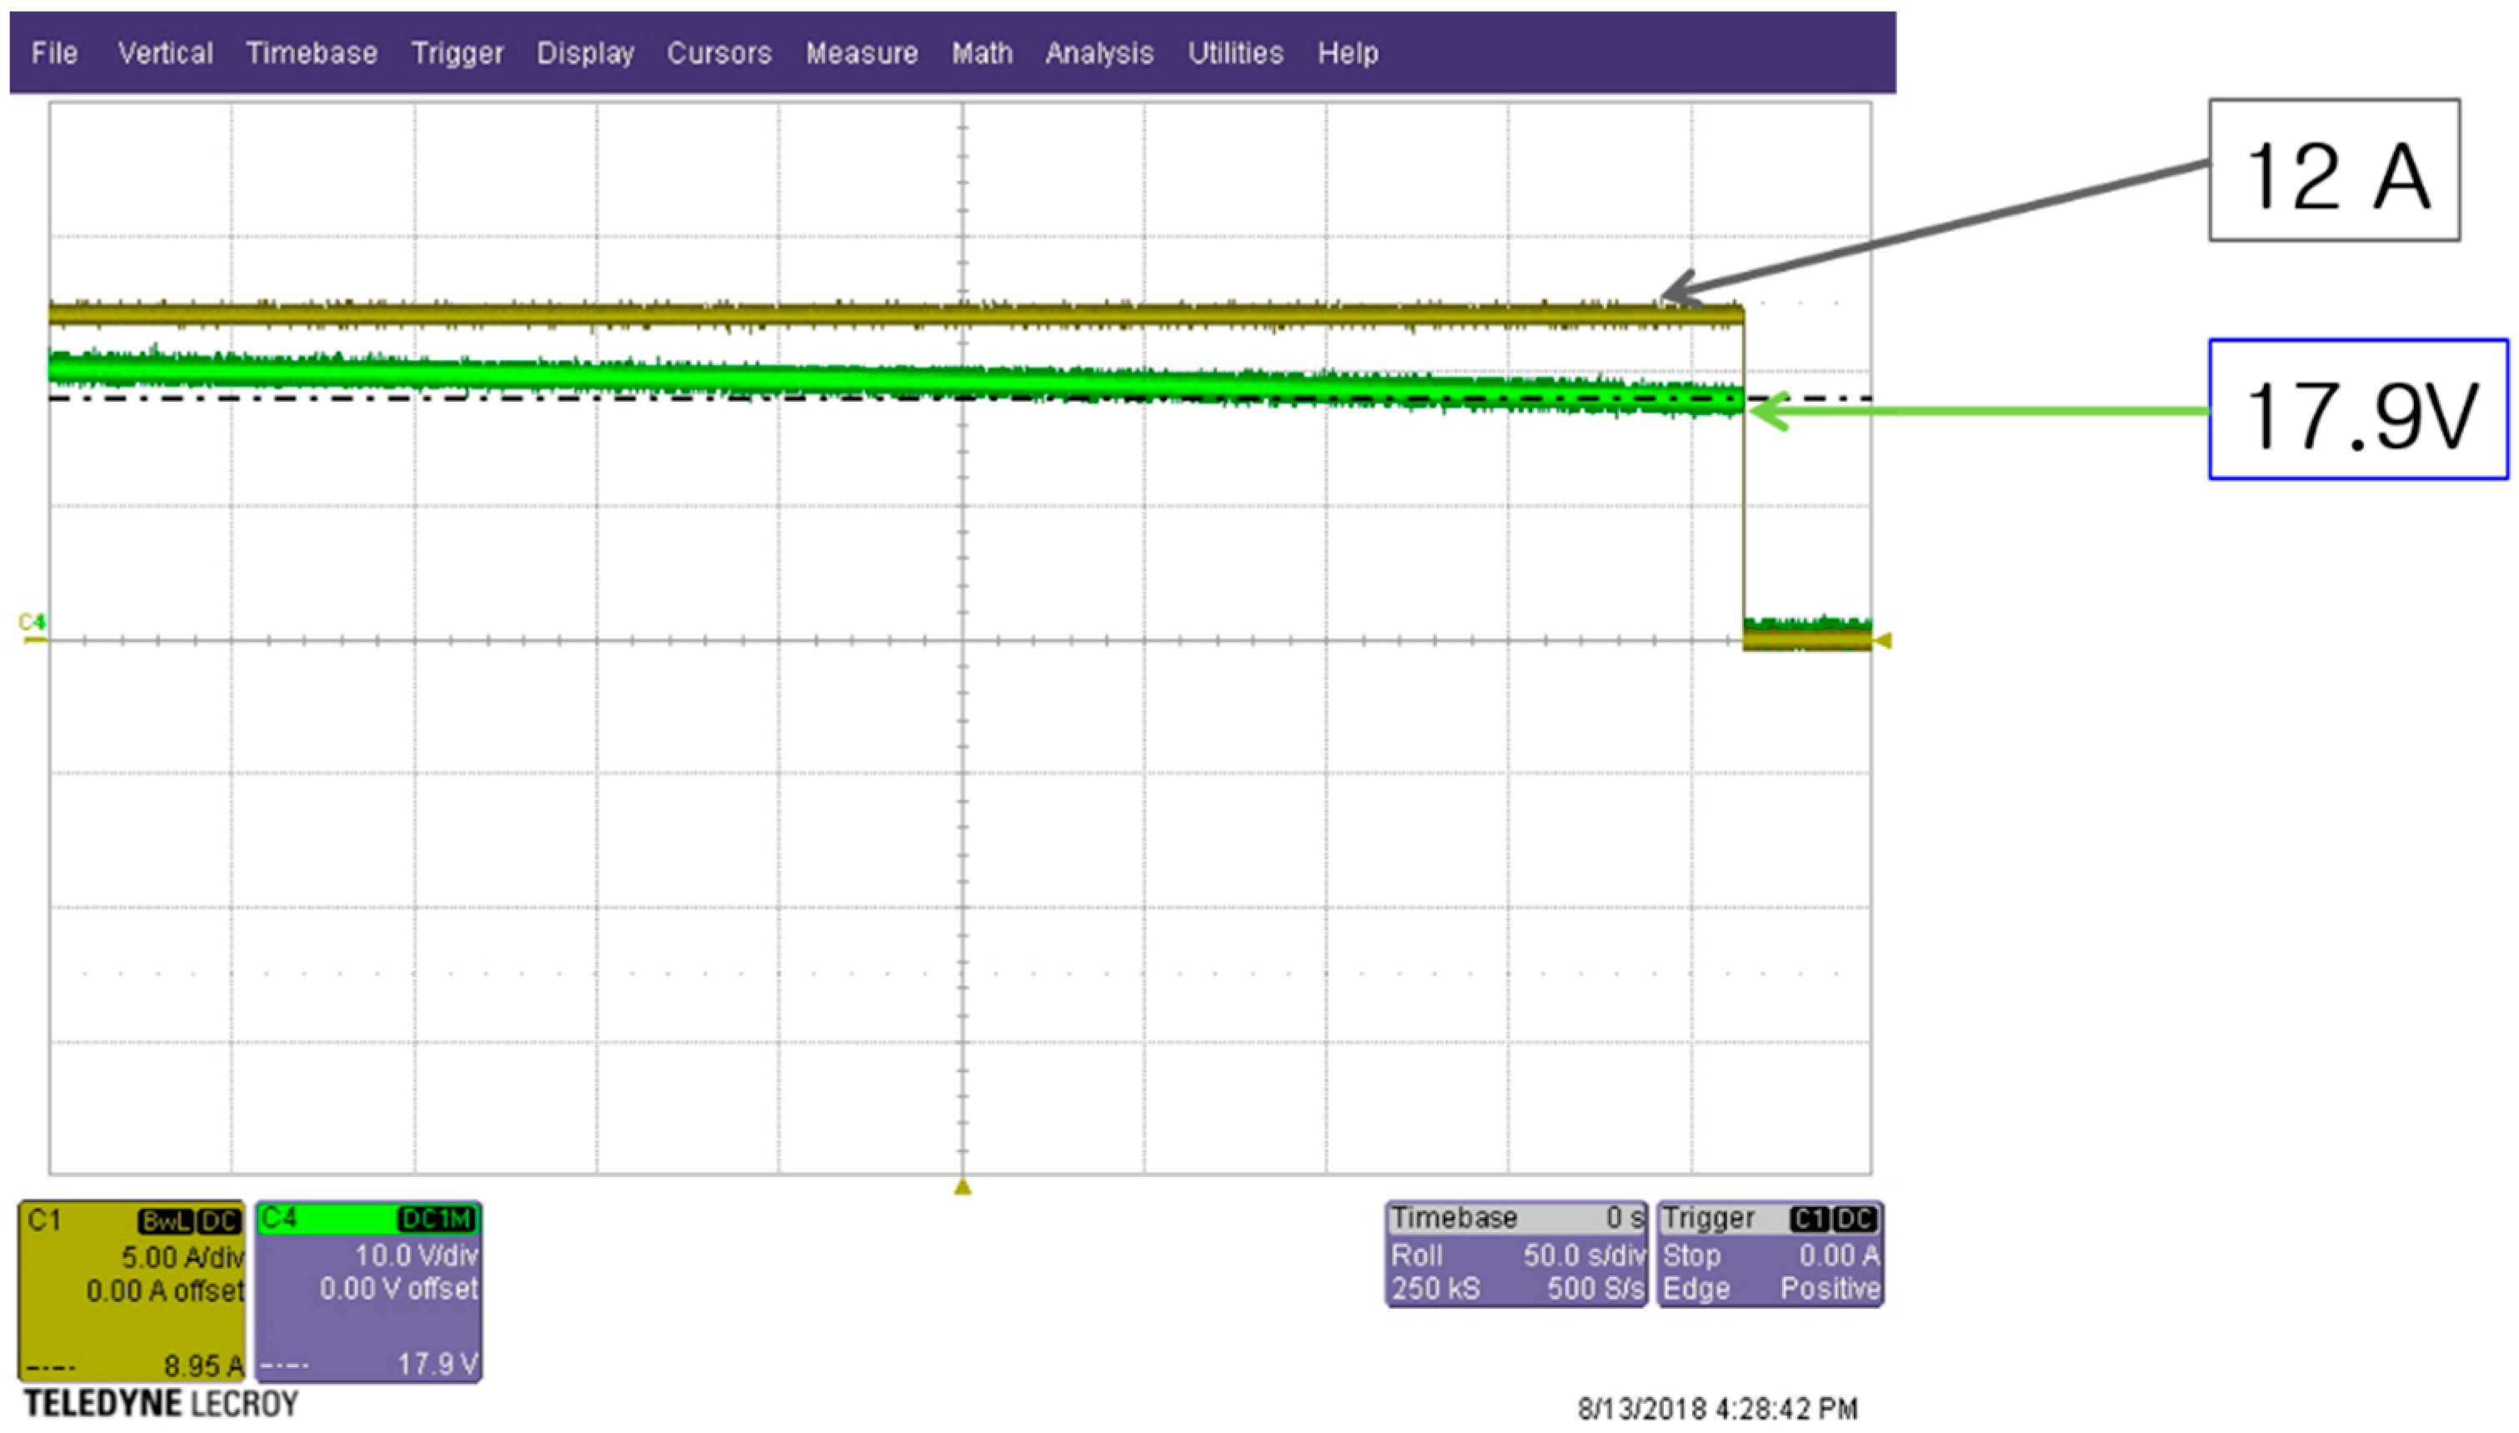Open the Help menu
The image size is (2519, 1433).
(x=1347, y=53)
